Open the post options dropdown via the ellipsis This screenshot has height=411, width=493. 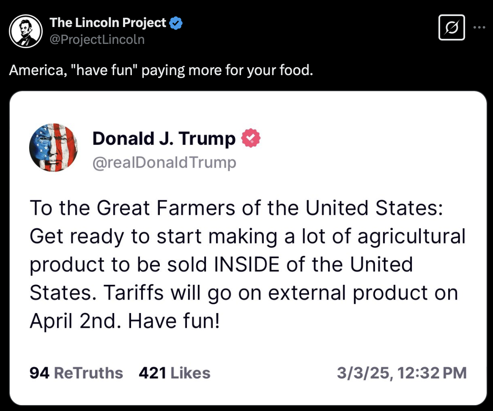coord(479,27)
